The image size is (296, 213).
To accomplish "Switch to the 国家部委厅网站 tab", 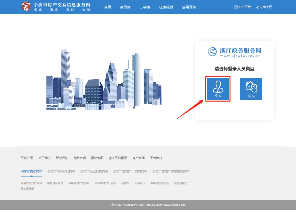I will pos(32,171).
